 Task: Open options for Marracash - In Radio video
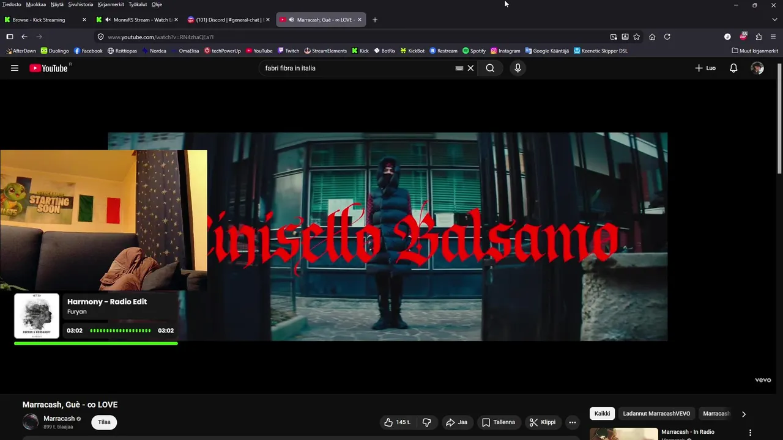pyautogui.click(x=750, y=433)
